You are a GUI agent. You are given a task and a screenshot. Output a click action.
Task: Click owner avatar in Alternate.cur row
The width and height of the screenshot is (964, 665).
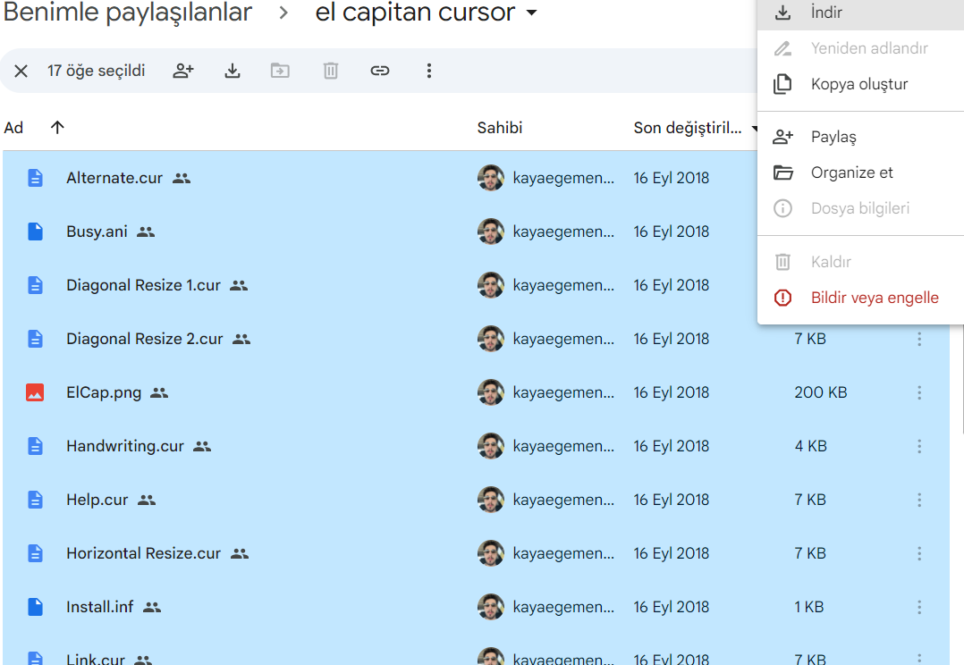pos(491,178)
